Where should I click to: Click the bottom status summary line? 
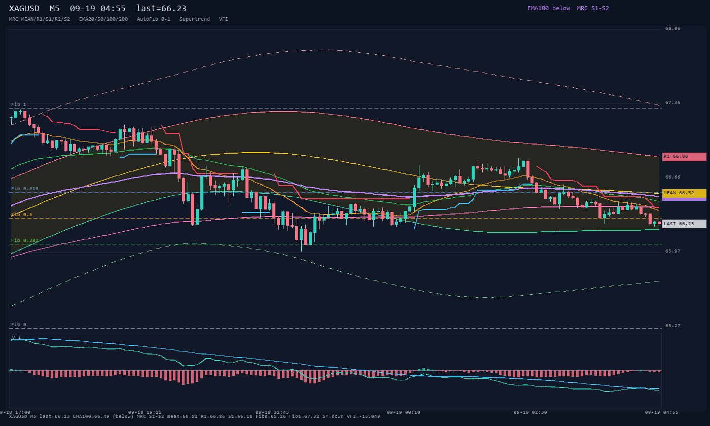pyautogui.click(x=195, y=416)
